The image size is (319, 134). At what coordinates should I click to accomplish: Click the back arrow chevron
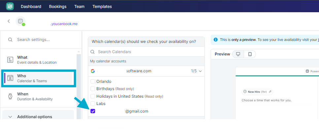pos(9,21)
